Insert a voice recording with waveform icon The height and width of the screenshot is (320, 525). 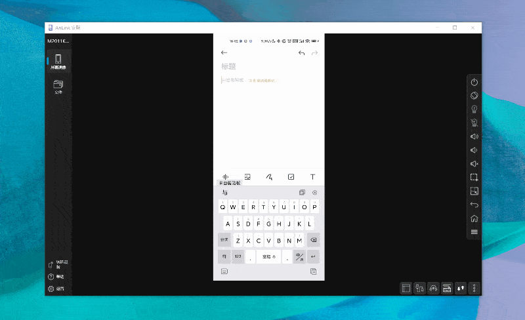pyautogui.click(x=225, y=177)
